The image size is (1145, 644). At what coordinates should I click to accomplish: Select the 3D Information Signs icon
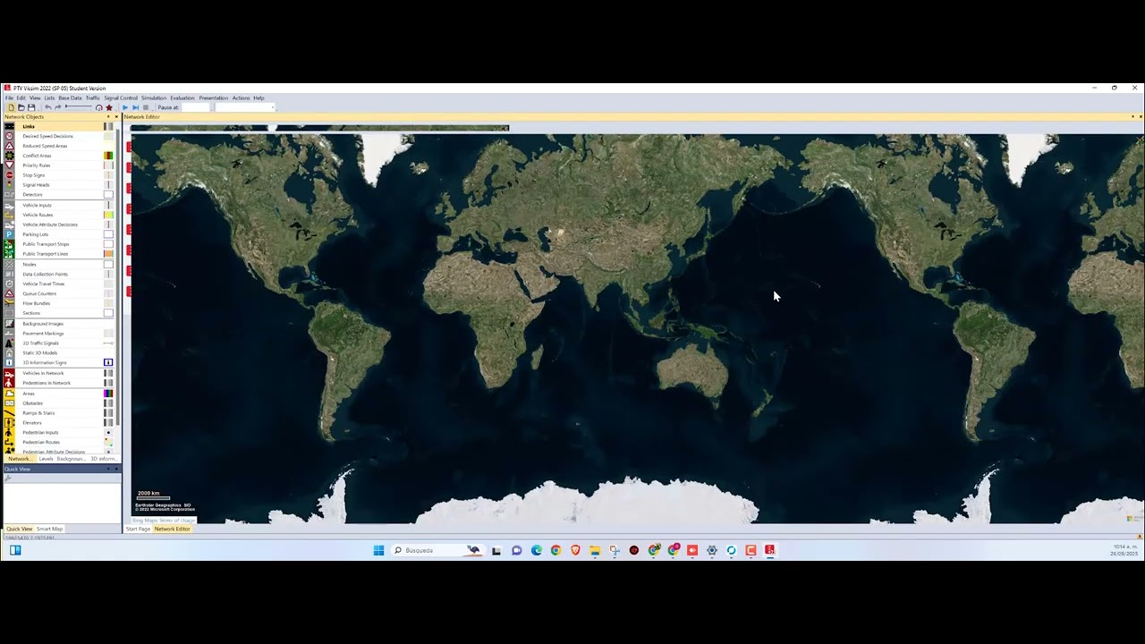9,362
